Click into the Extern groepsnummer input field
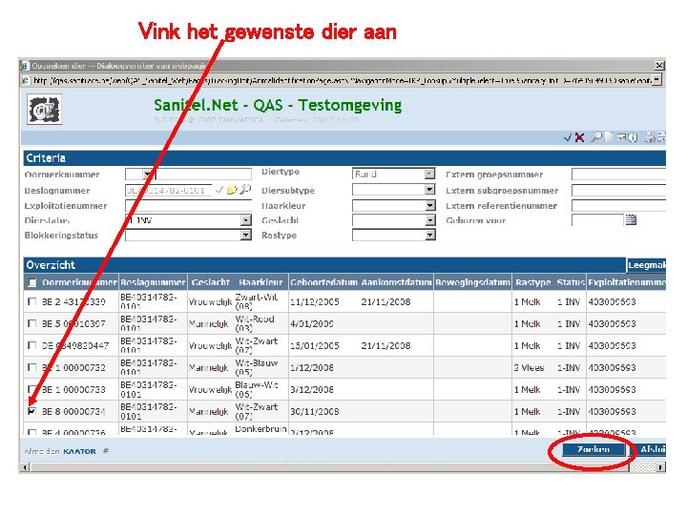 point(618,175)
